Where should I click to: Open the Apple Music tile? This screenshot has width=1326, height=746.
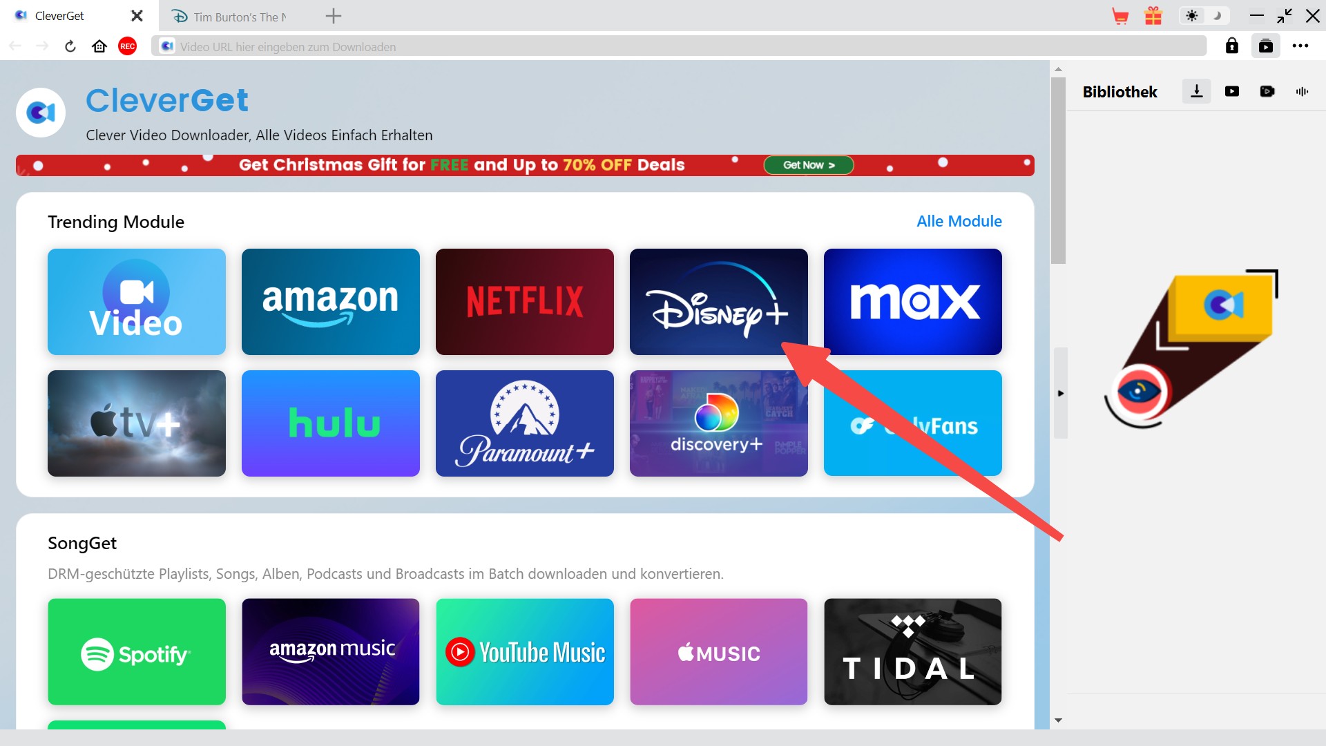(719, 652)
